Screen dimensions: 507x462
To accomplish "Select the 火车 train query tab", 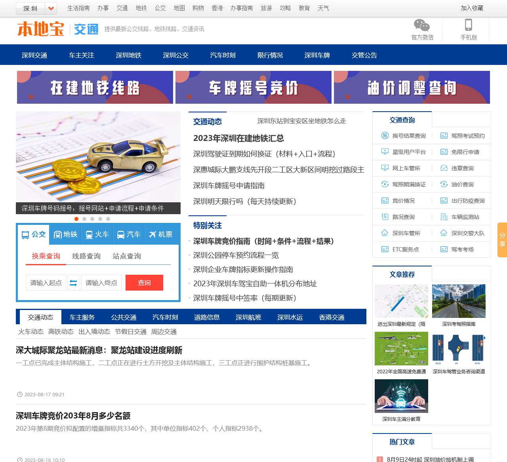I will 97,234.
